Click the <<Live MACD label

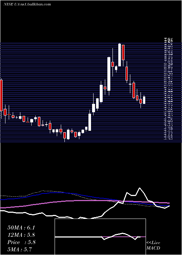coord(153,245)
